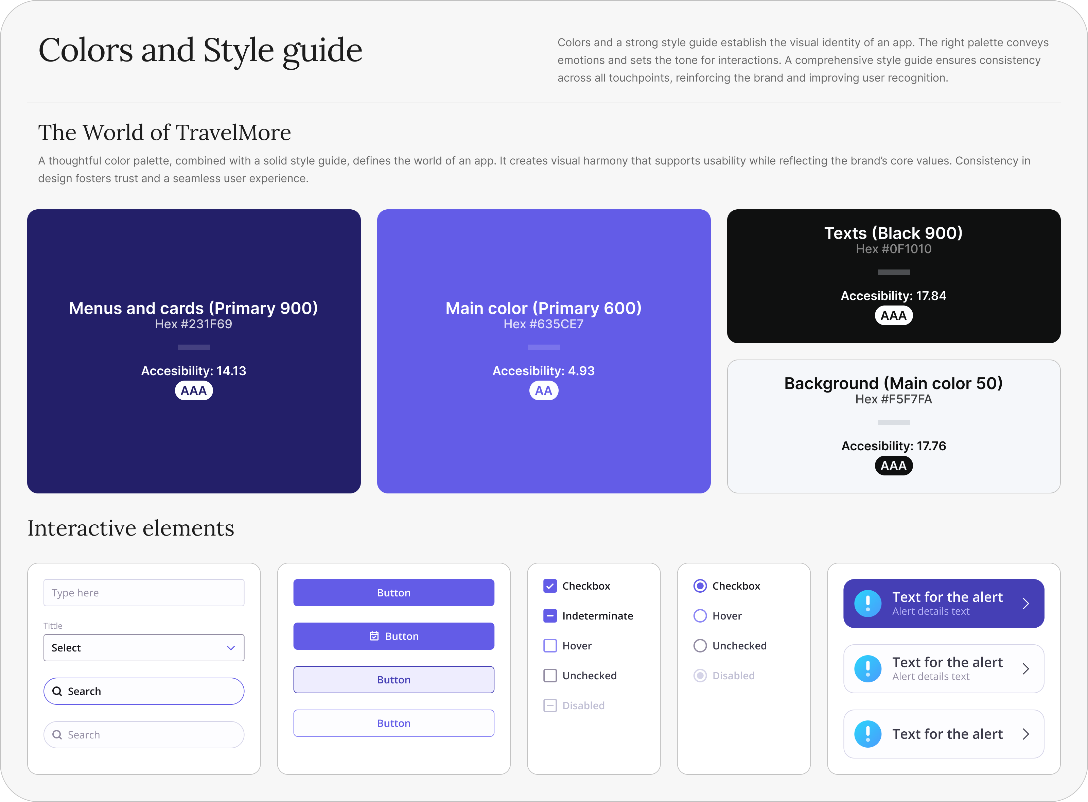
Task: Click Alert details text in the purple alert
Action: click(x=931, y=612)
